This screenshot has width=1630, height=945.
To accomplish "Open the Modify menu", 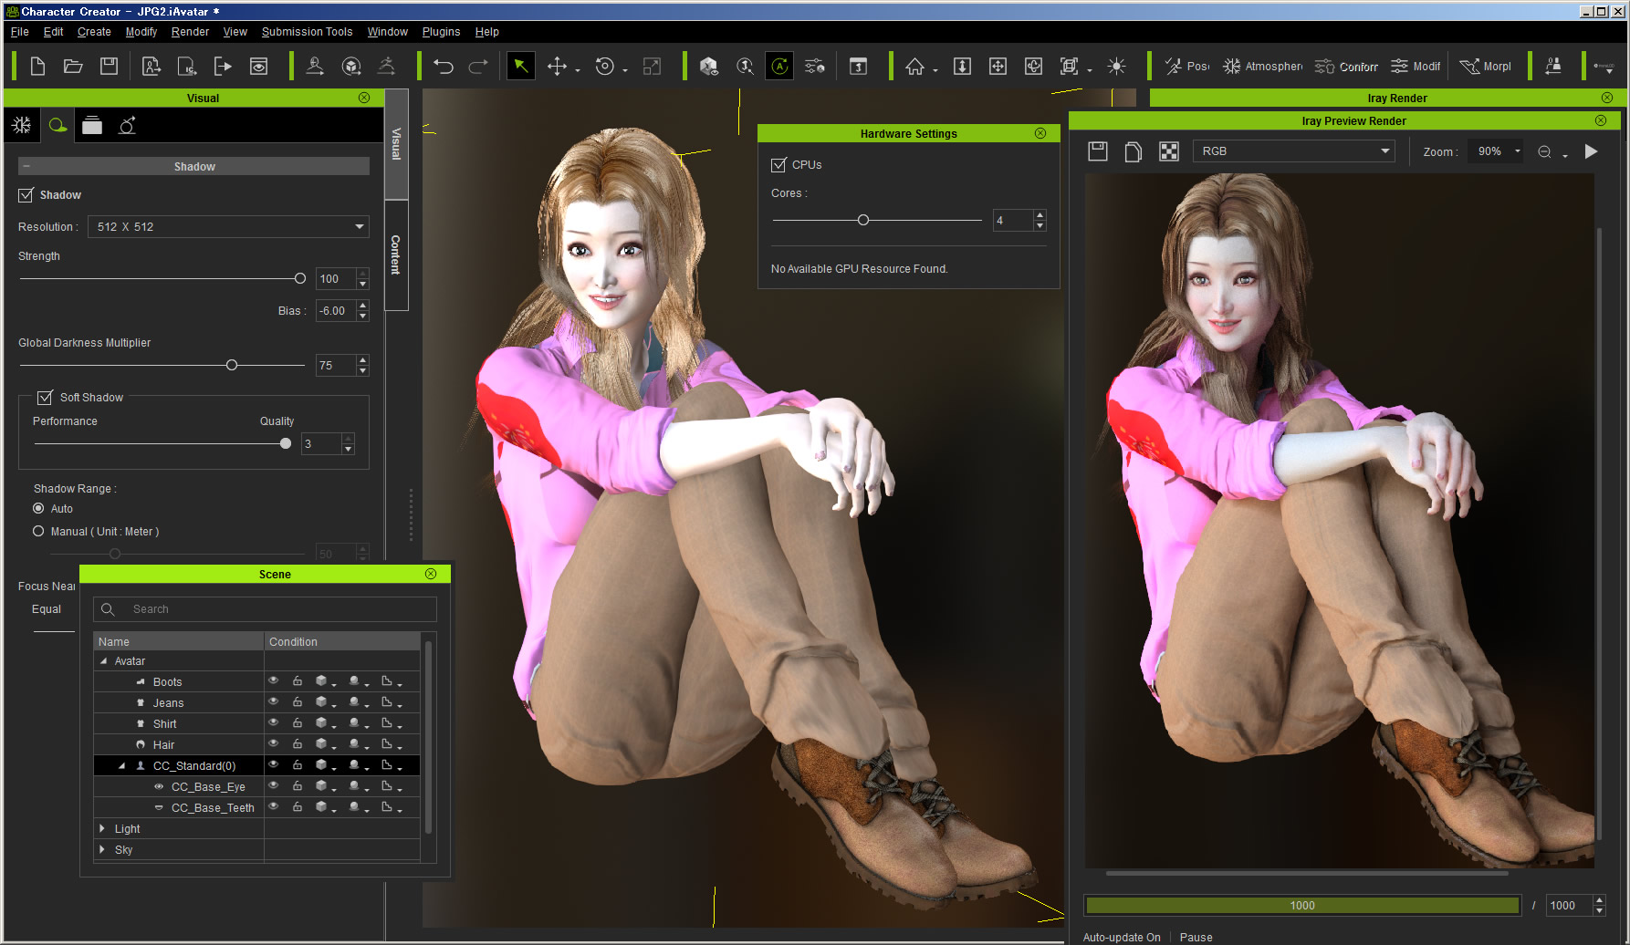I will (141, 32).
